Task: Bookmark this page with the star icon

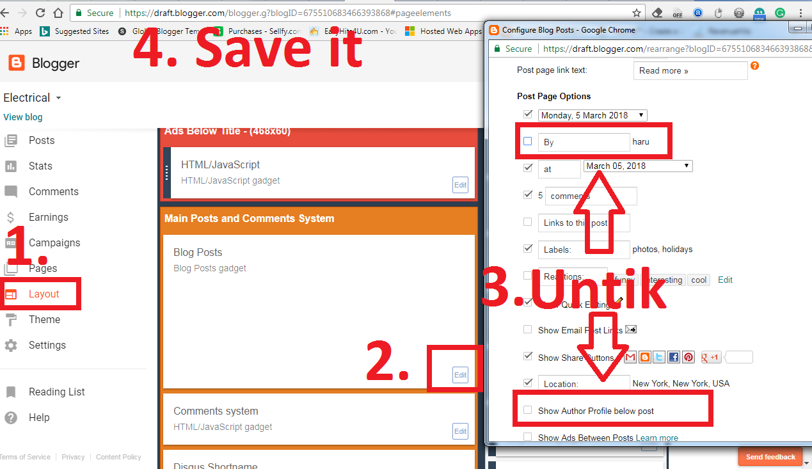Action: pyautogui.click(x=637, y=13)
